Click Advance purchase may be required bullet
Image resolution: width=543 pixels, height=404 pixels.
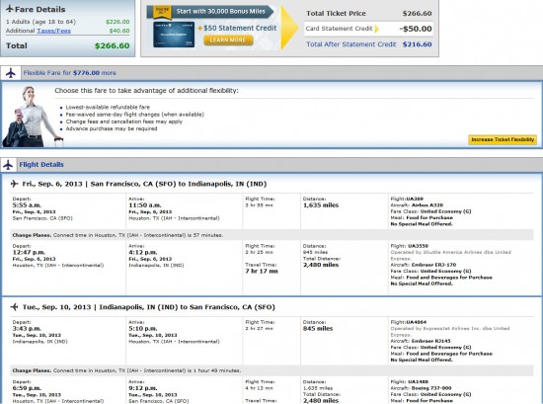pyautogui.click(x=112, y=128)
